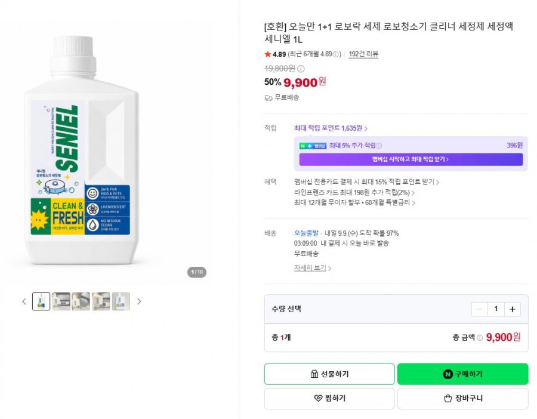
Task: Click the info icon beside 최대 5% 추가 적립
Action: (x=379, y=146)
